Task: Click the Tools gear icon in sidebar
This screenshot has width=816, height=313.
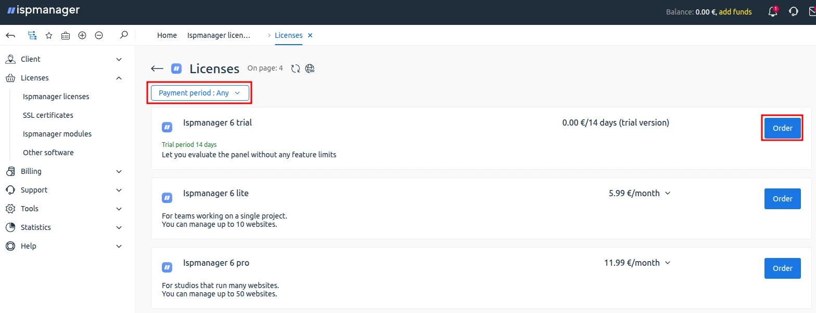Action: pos(10,209)
